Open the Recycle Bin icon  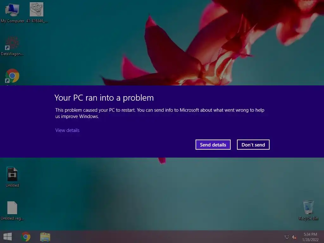click(308, 210)
